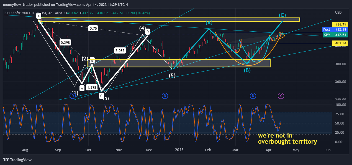This screenshot has width=352, height=165.
Task: Select the boxed C point label
Action: click(102, 96)
